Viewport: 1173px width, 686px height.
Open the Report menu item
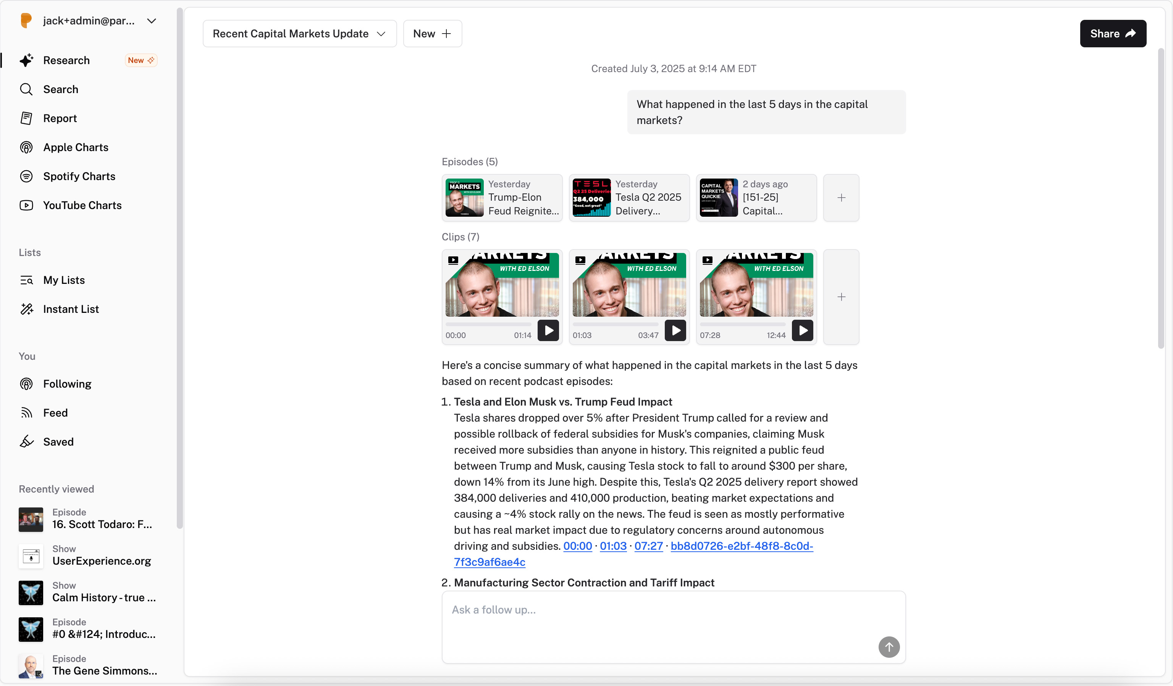(60, 118)
